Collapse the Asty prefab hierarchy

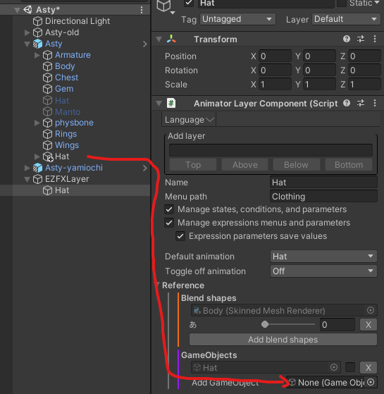[x=27, y=44]
